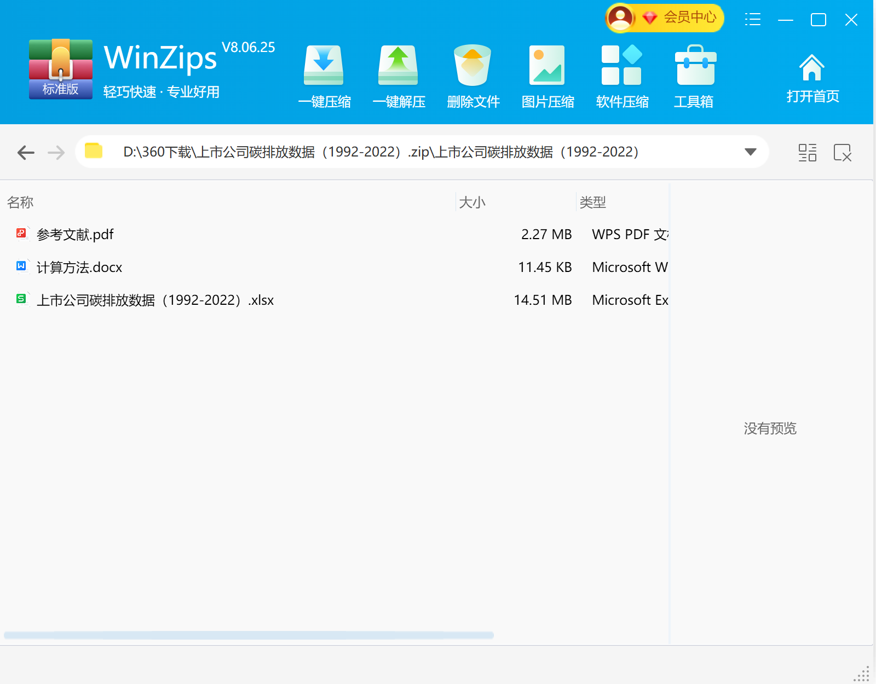
Task: Click the spreadsheet icon for the xlsx file
Action: click(21, 299)
